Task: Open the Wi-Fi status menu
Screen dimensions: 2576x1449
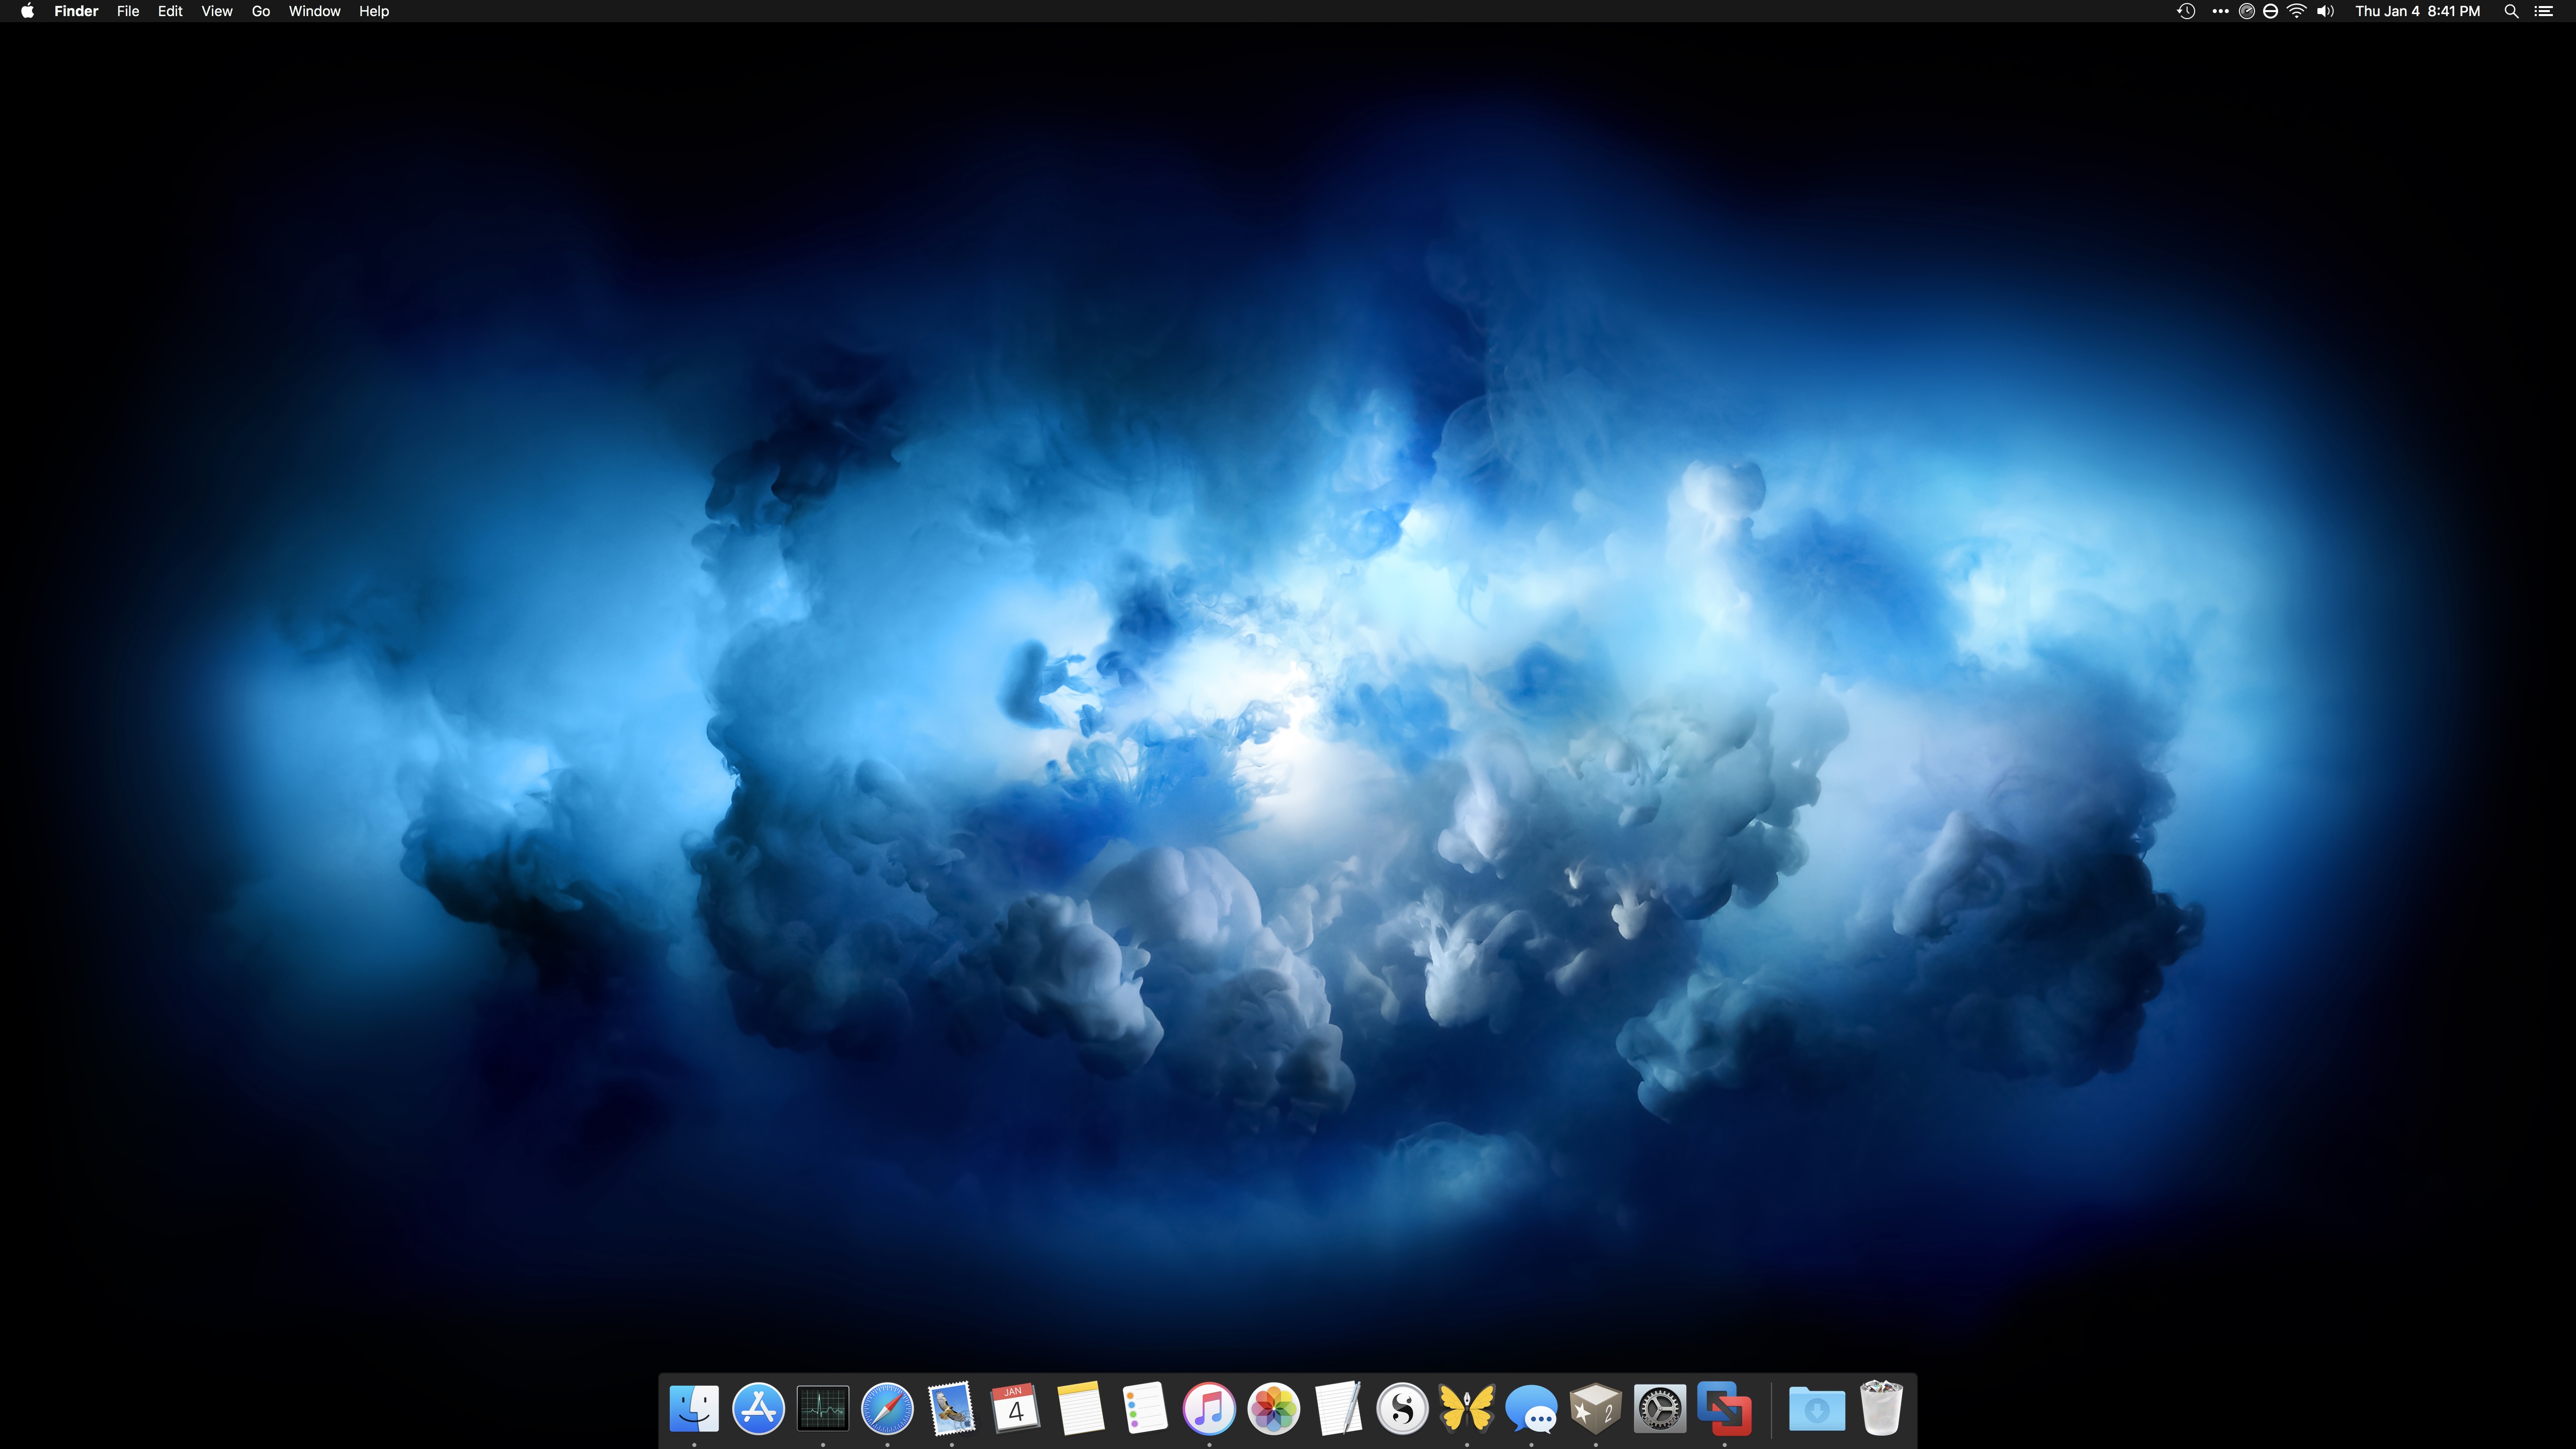Action: point(2297,11)
